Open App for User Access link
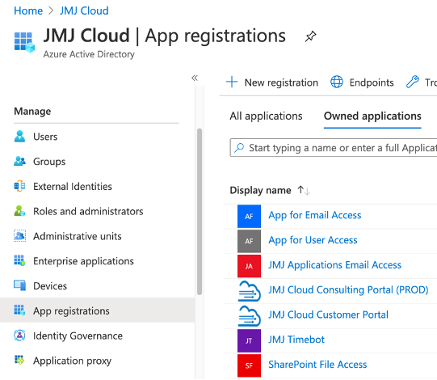Image resolution: width=437 pixels, height=380 pixels. (x=313, y=240)
